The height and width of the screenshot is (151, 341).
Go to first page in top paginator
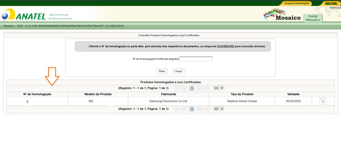pos(177,88)
